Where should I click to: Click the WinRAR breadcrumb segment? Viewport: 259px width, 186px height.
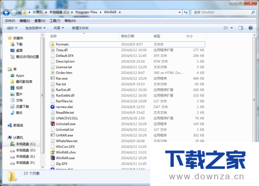[110, 12]
